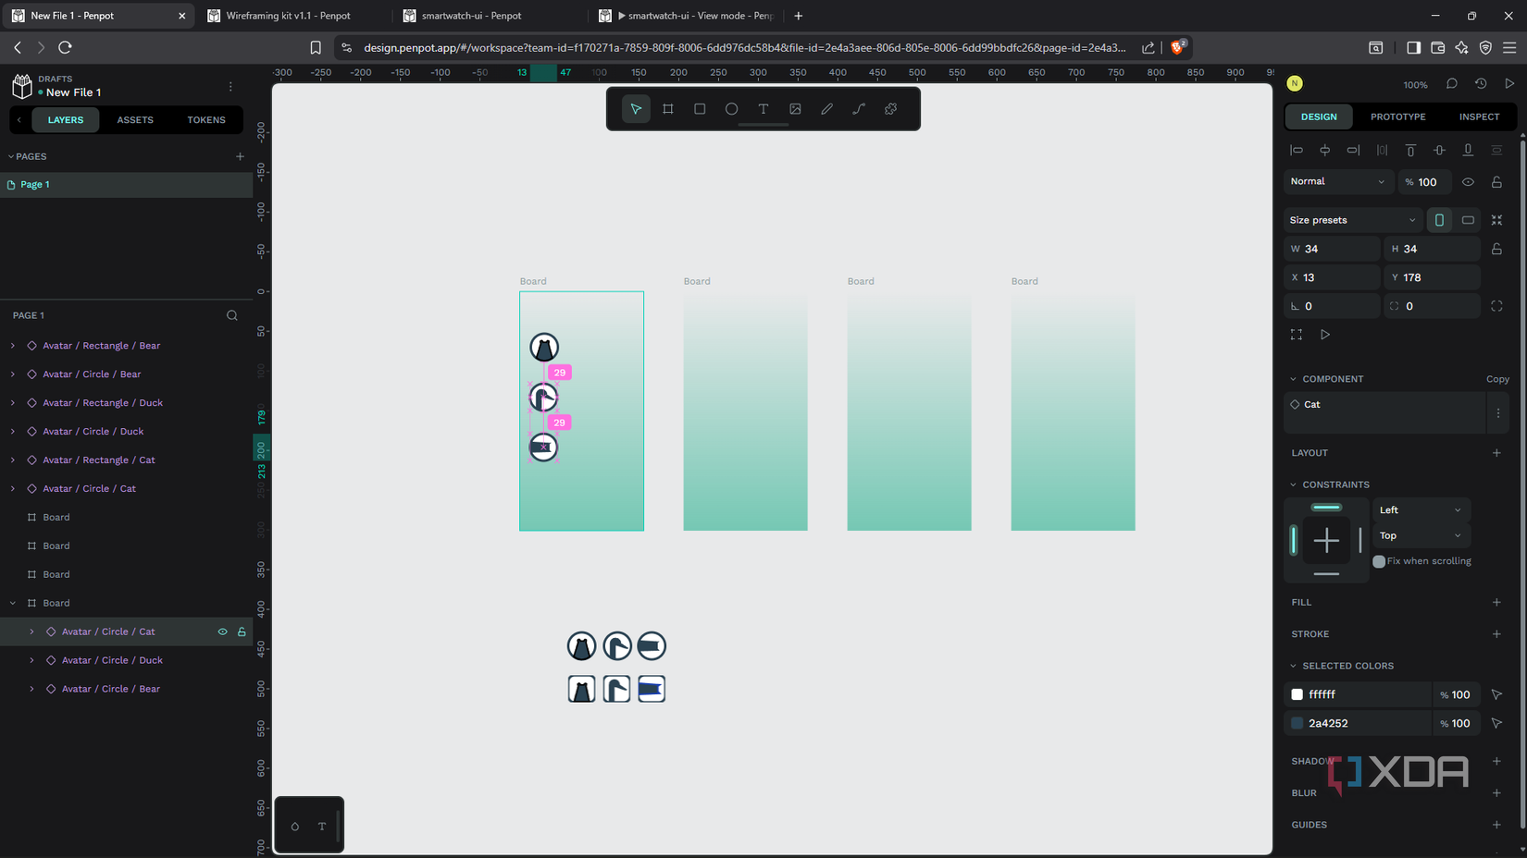Click the ffffff selected color swatch
The image size is (1527, 858).
click(x=1297, y=694)
